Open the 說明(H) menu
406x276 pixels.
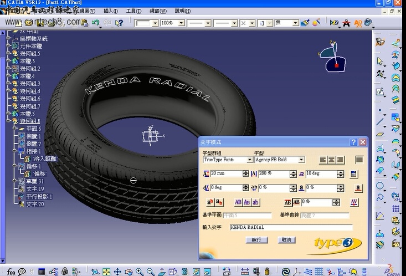(x=183, y=11)
